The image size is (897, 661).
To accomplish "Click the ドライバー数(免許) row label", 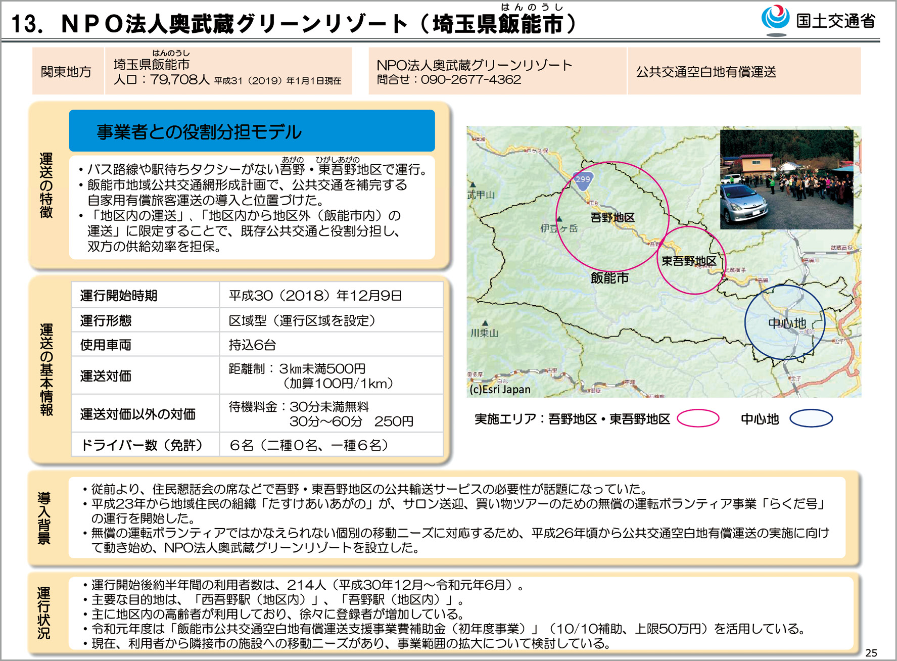I will click(141, 445).
